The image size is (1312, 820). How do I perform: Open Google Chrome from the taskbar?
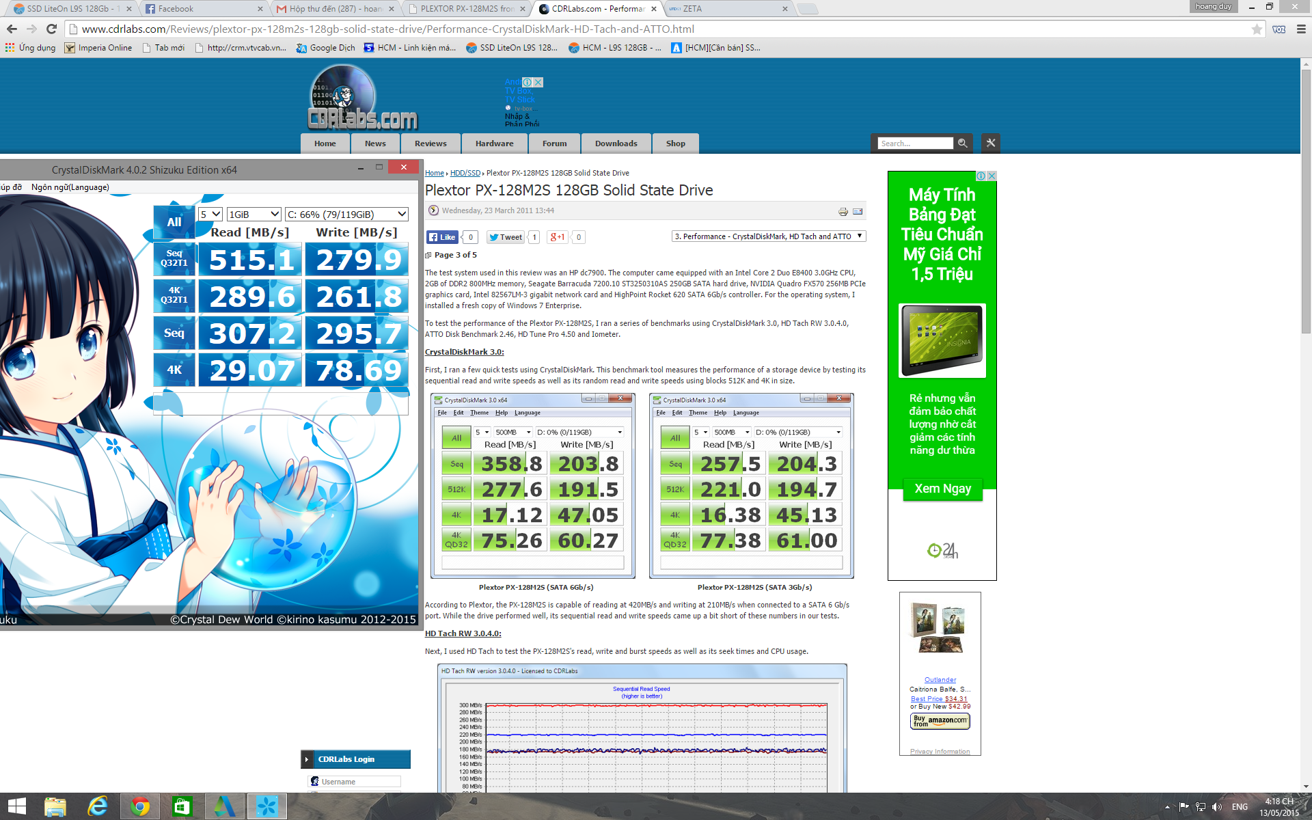pyautogui.click(x=140, y=806)
